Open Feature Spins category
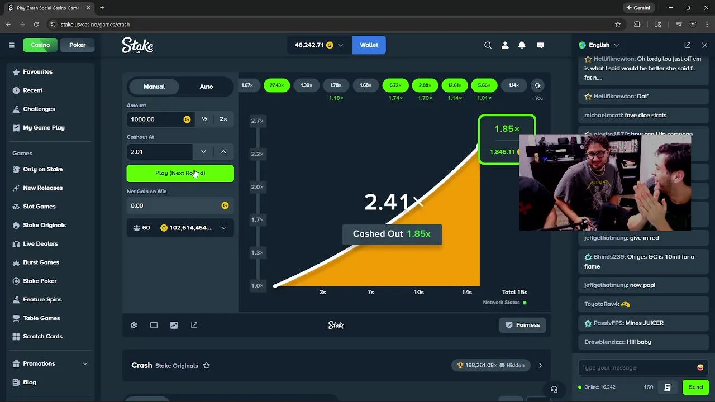 (42, 300)
